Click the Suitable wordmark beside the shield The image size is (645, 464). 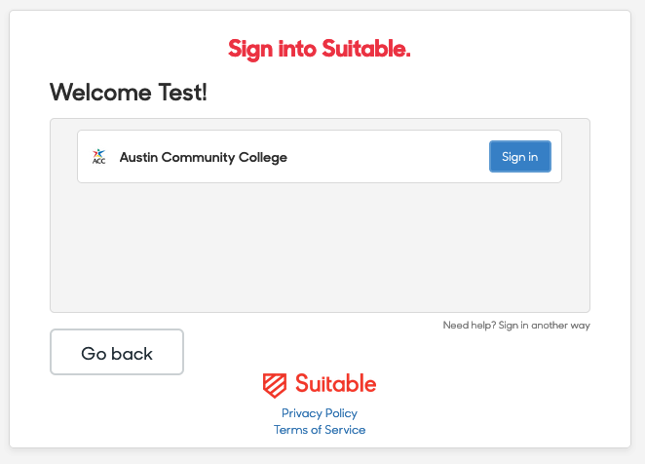[x=335, y=384]
